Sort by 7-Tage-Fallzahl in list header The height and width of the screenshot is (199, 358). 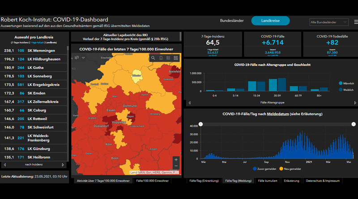click(37, 42)
